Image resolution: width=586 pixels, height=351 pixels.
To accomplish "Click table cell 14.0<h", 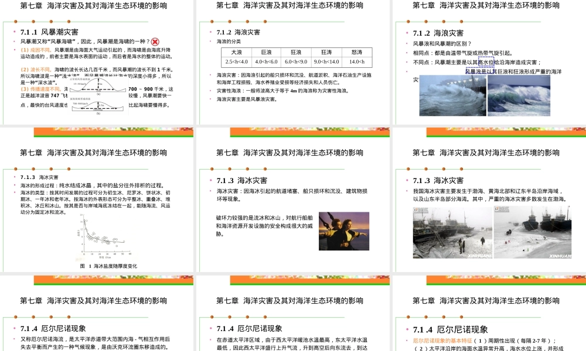I will [x=357, y=62].
